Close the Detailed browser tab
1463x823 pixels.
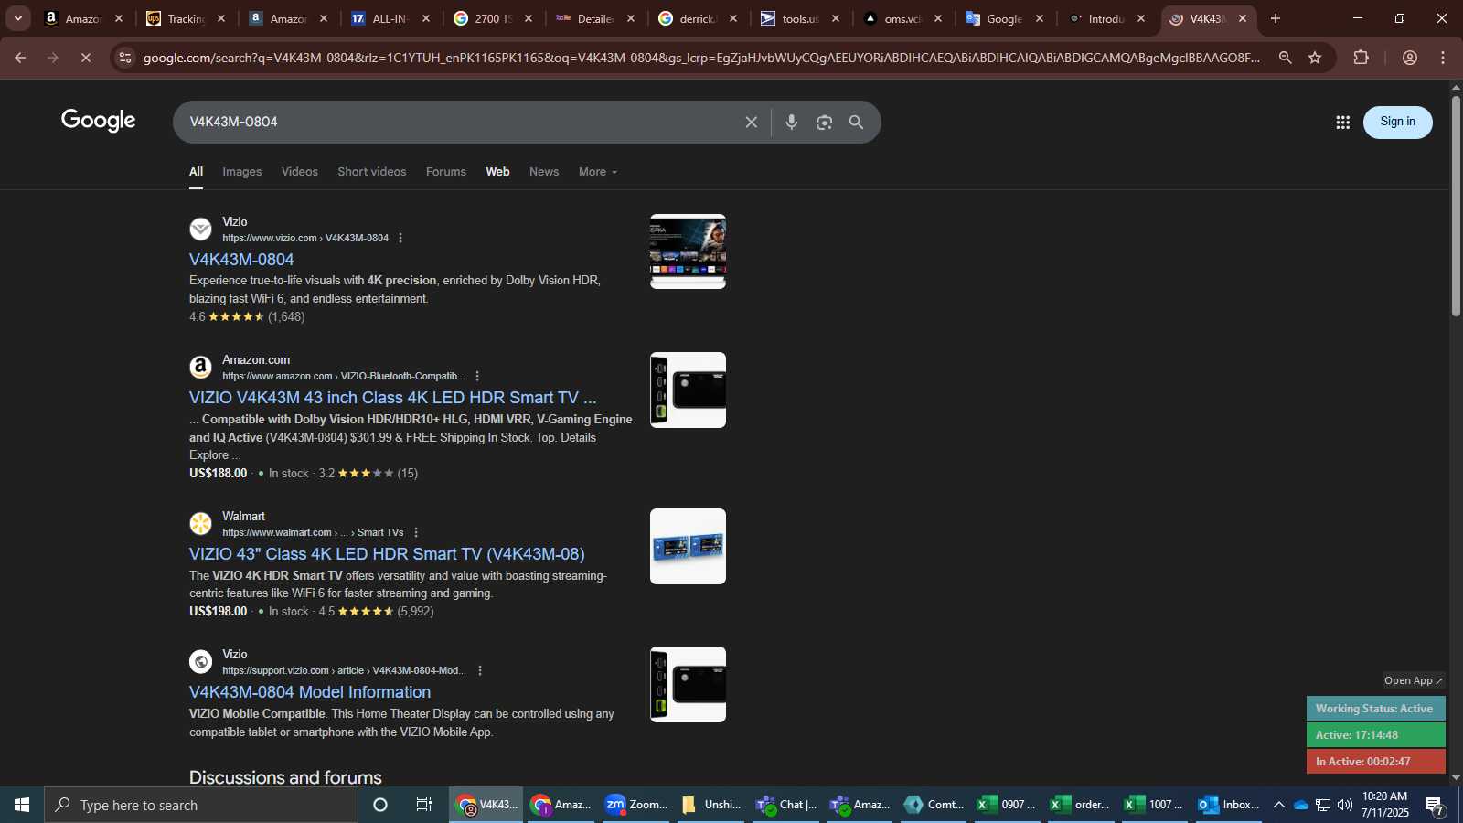coord(630,18)
